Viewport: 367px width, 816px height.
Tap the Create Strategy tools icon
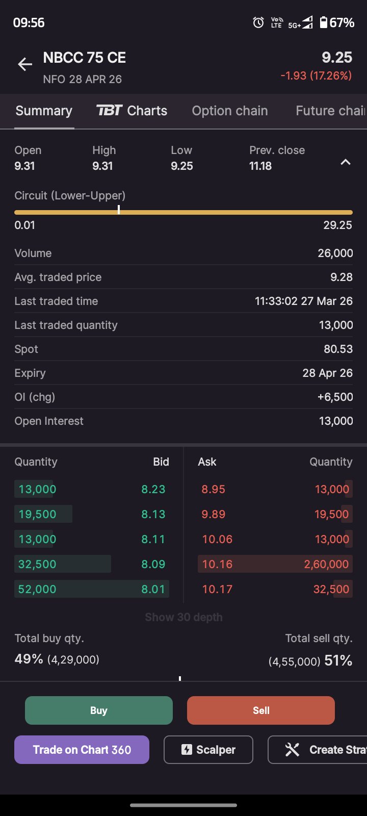[x=292, y=749]
